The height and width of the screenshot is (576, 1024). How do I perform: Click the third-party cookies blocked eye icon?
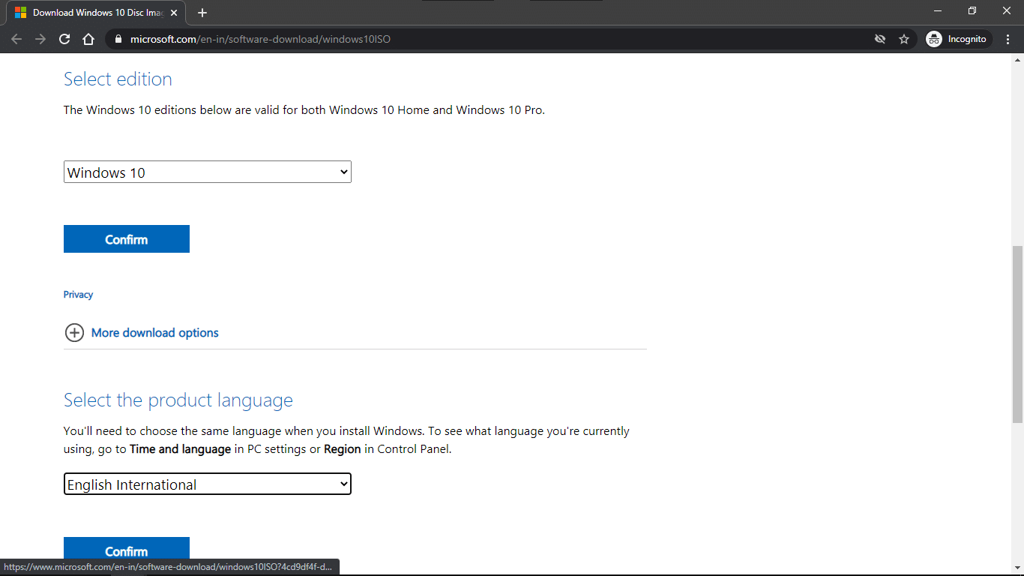[x=880, y=39]
